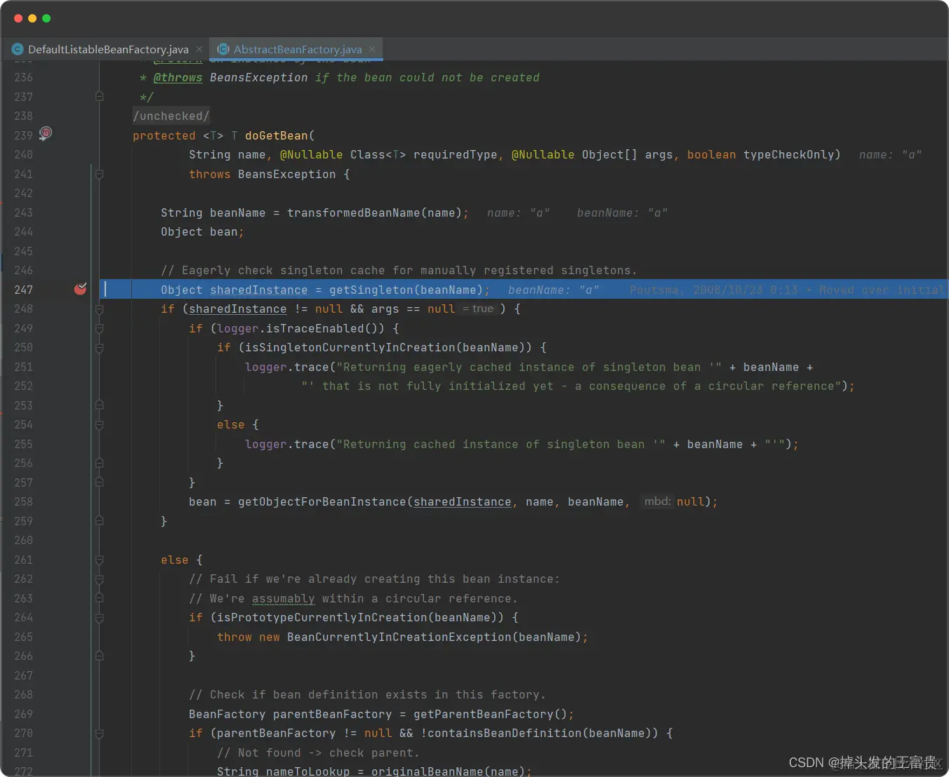Collapse the else block at line 261

tap(100, 560)
